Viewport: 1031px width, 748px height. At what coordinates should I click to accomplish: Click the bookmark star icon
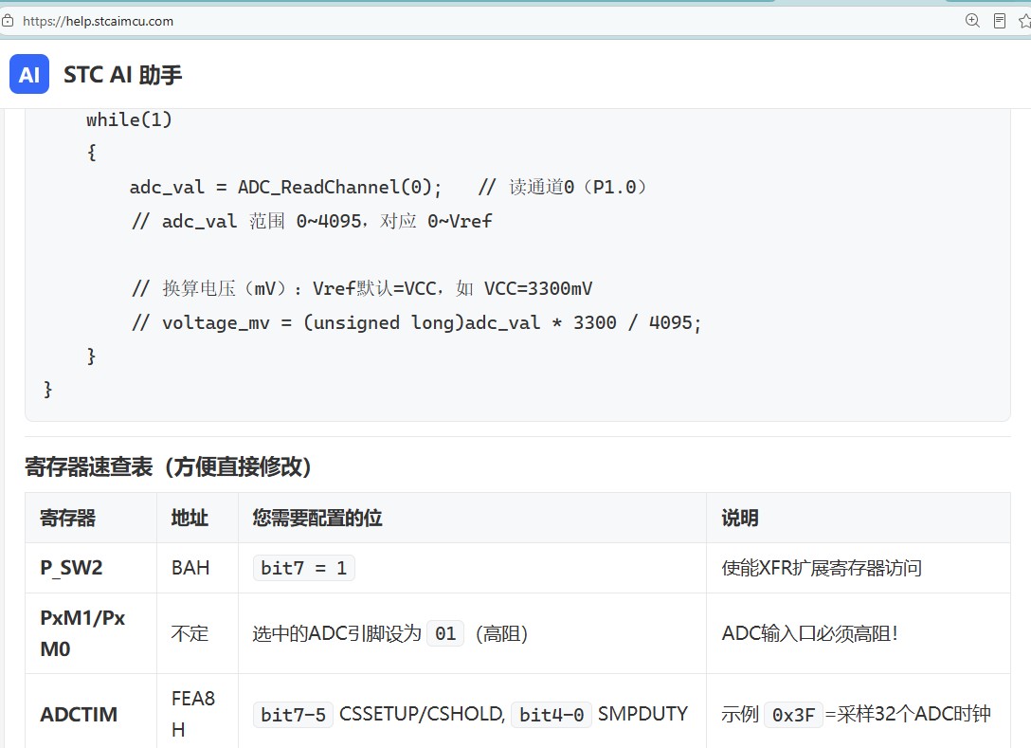1024,21
